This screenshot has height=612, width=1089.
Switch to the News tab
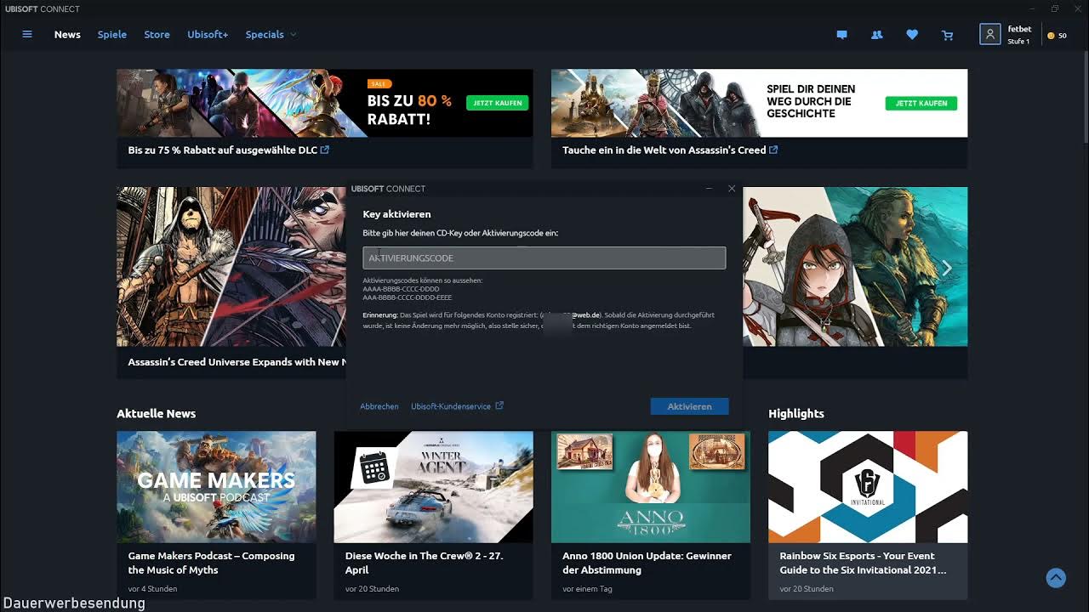click(67, 35)
